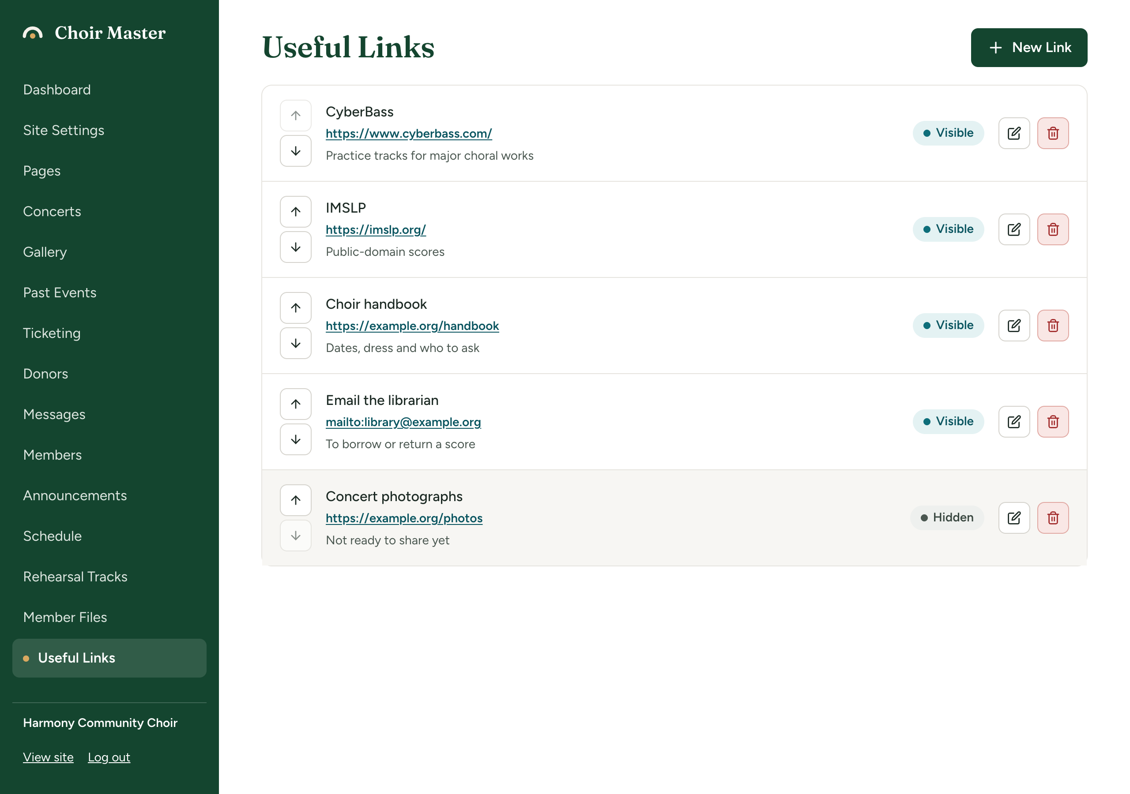Delete the CyberBass link
The image size is (1130, 794).
(x=1053, y=133)
